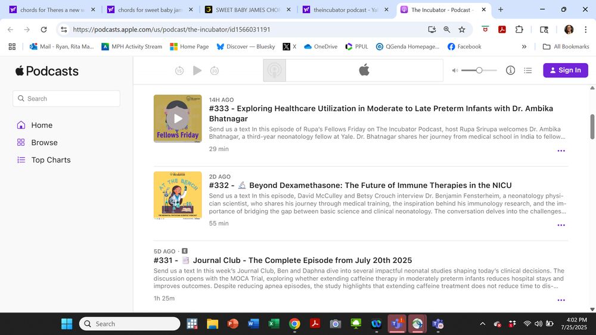Open the X bookmark
Screen dimensions: 596x335
pyautogui.click(x=289, y=46)
